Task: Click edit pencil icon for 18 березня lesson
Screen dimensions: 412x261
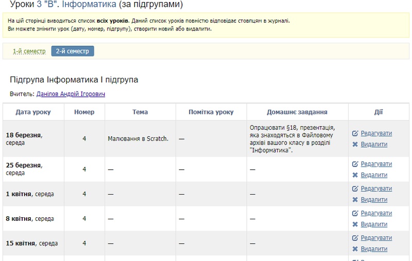Action: [x=355, y=133]
